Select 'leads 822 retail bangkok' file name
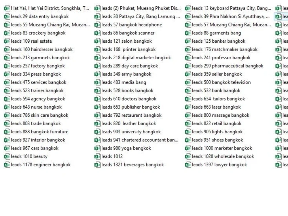This screenshot has width=288, height=216. point(217,124)
